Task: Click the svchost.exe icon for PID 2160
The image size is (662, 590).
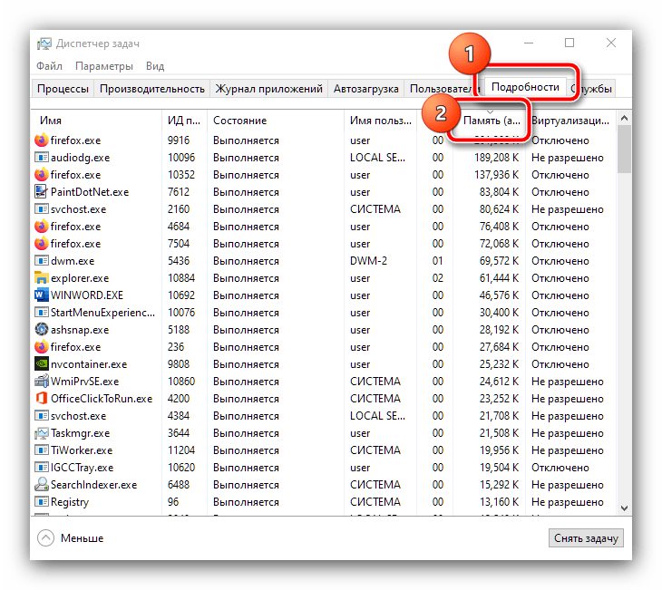Action: pos(42,209)
